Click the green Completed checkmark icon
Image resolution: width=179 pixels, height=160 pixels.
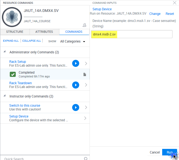coord(13,74)
